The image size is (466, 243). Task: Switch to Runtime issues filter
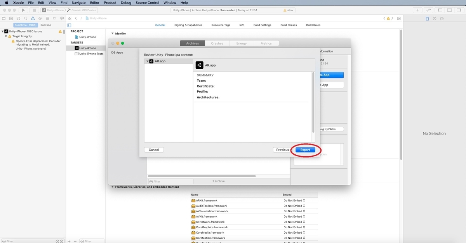(46, 25)
